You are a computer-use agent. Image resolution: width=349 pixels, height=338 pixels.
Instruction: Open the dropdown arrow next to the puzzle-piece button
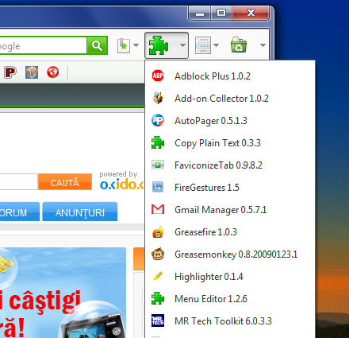[x=182, y=45]
